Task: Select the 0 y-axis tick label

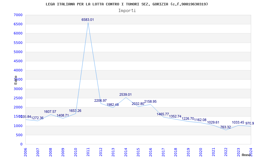Action: pyautogui.click(x=21, y=144)
